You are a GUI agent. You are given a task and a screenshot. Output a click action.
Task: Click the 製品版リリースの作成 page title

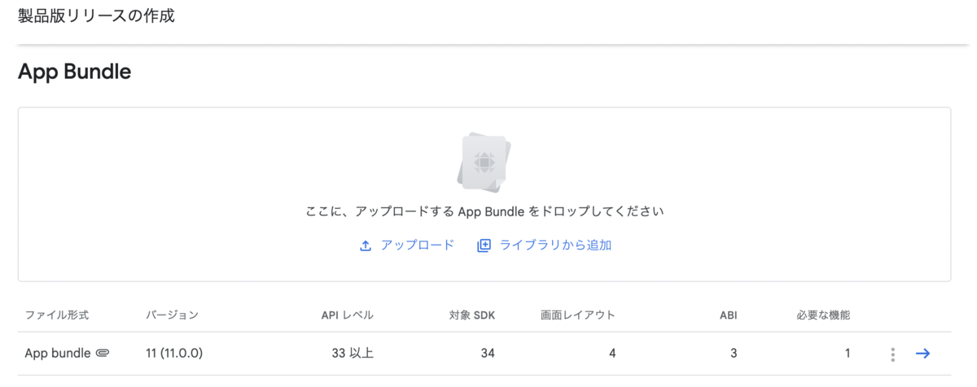(x=96, y=15)
